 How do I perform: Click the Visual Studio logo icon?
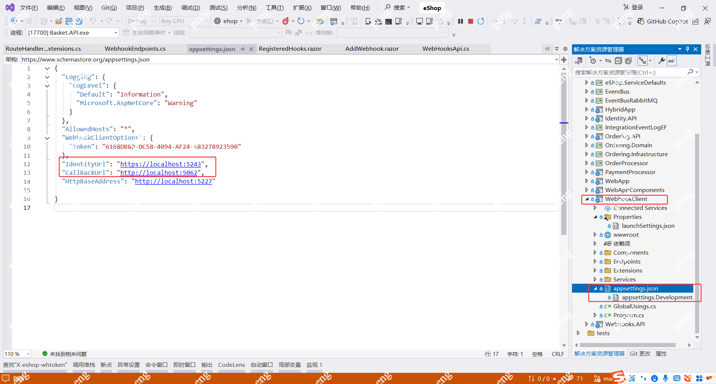(10, 7)
